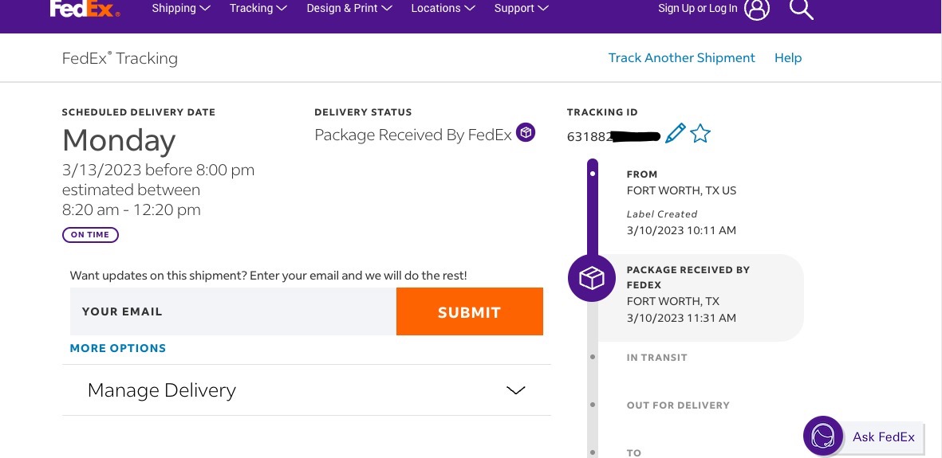Open the Tracking dropdown menu
Screen dimensions: 942x458
[x=257, y=9]
